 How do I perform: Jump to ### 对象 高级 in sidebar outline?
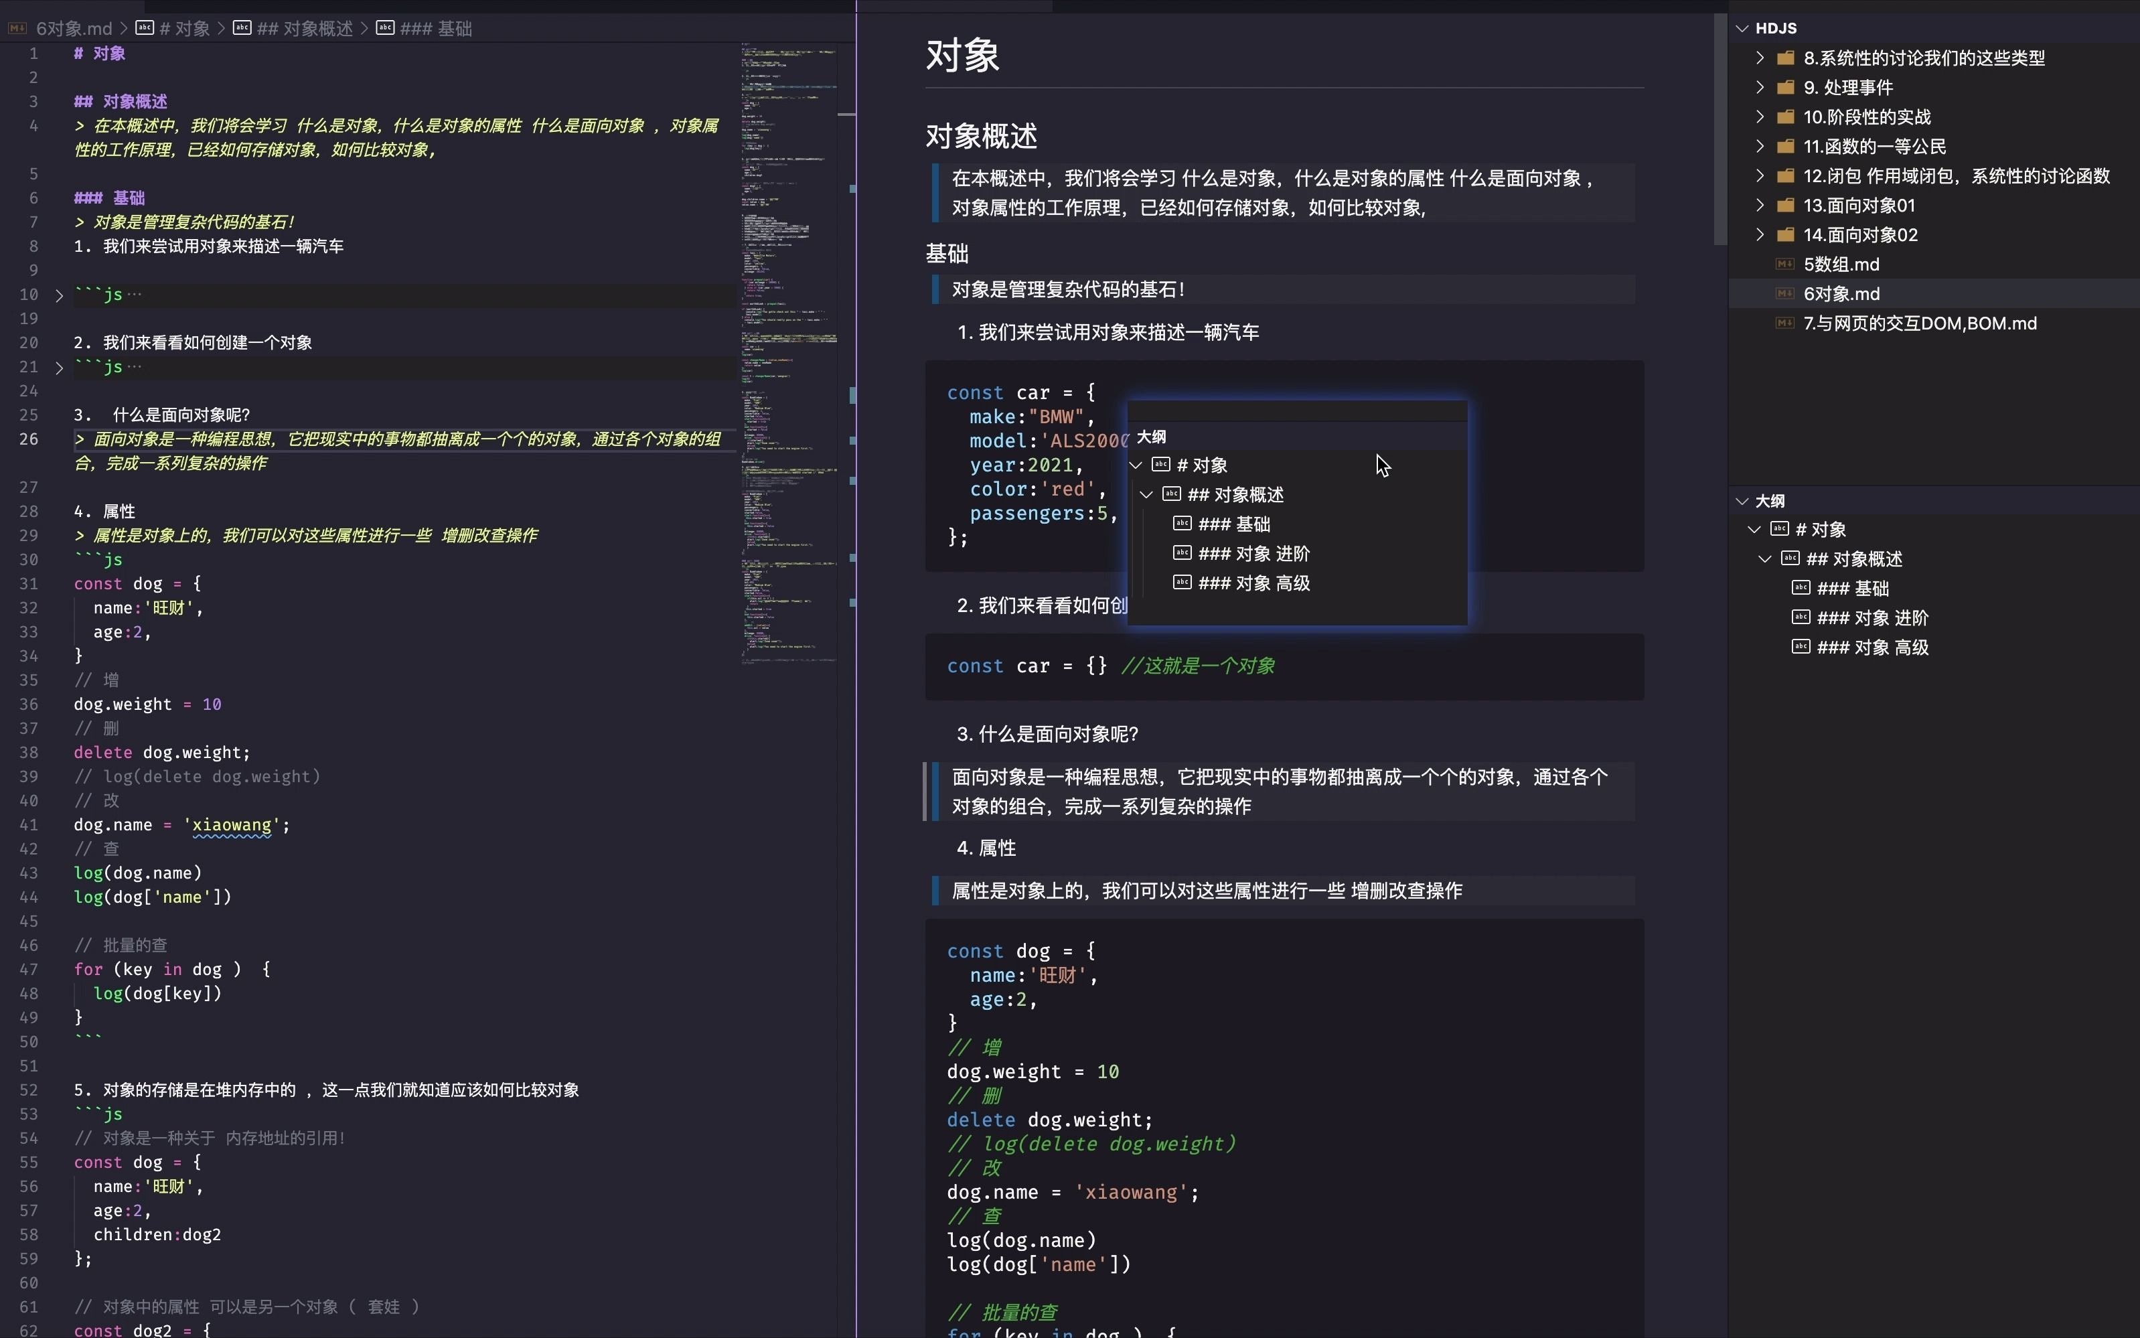click(x=1873, y=648)
